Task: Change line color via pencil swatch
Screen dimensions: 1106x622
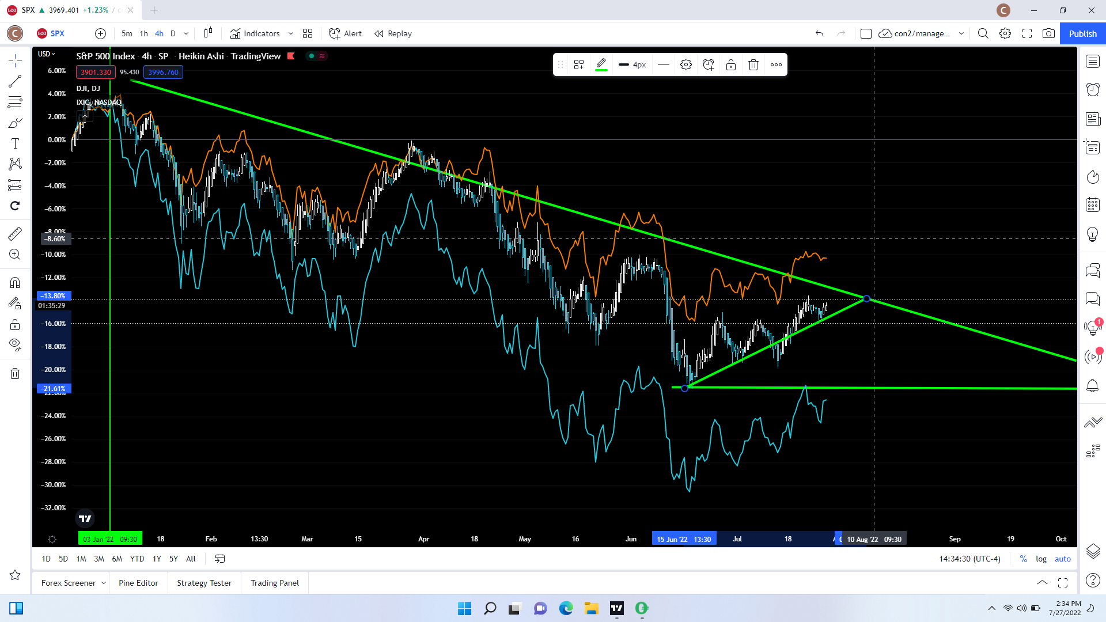Action: (601, 65)
